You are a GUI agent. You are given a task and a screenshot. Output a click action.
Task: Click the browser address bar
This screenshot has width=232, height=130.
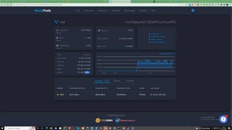click(x=96, y=5)
